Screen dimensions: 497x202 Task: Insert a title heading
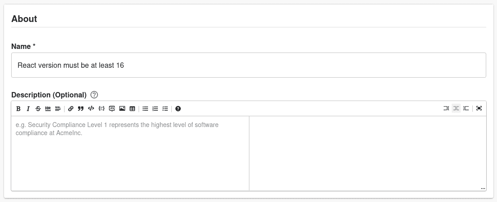(x=58, y=109)
